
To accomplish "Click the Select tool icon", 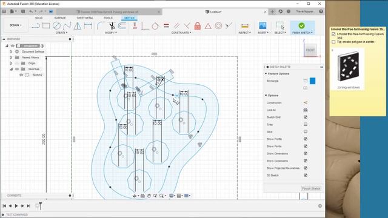I will tap(280, 25).
